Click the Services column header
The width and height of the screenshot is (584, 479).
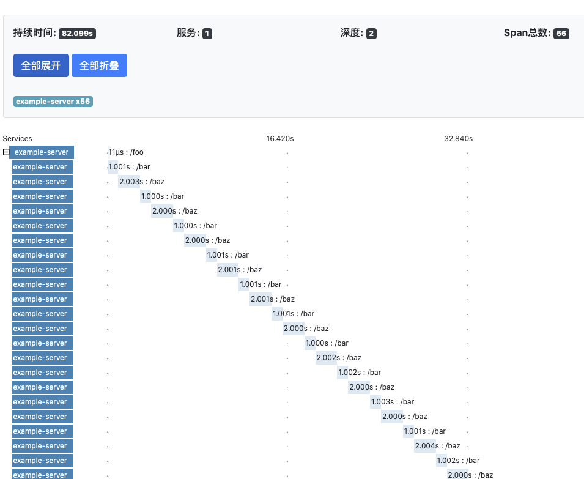pyautogui.click(x=17, y=139)
